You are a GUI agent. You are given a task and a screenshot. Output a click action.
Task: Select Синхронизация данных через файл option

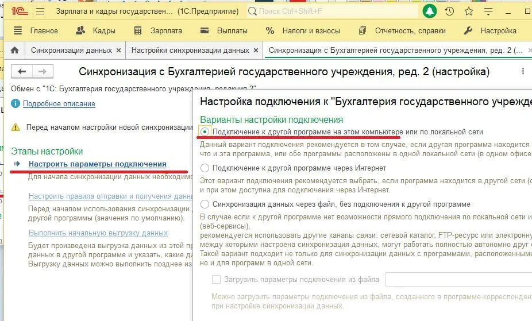[205, 204]
